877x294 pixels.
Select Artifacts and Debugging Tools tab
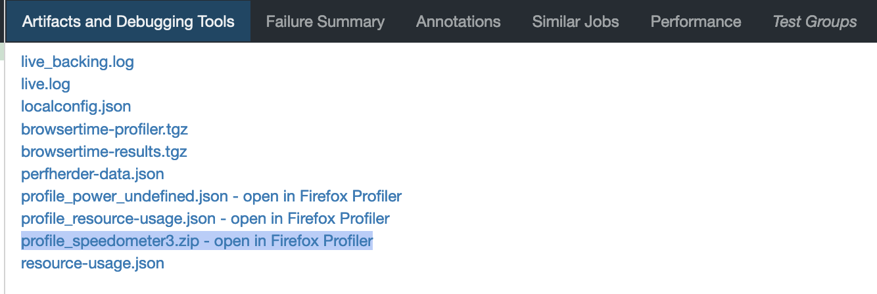coord(128,22)
